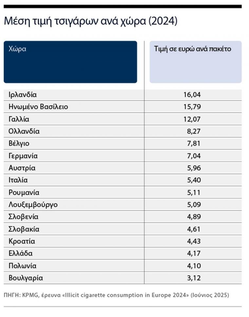Click the 7,81 value for Βέλγιο

click(x=194, y=144)
